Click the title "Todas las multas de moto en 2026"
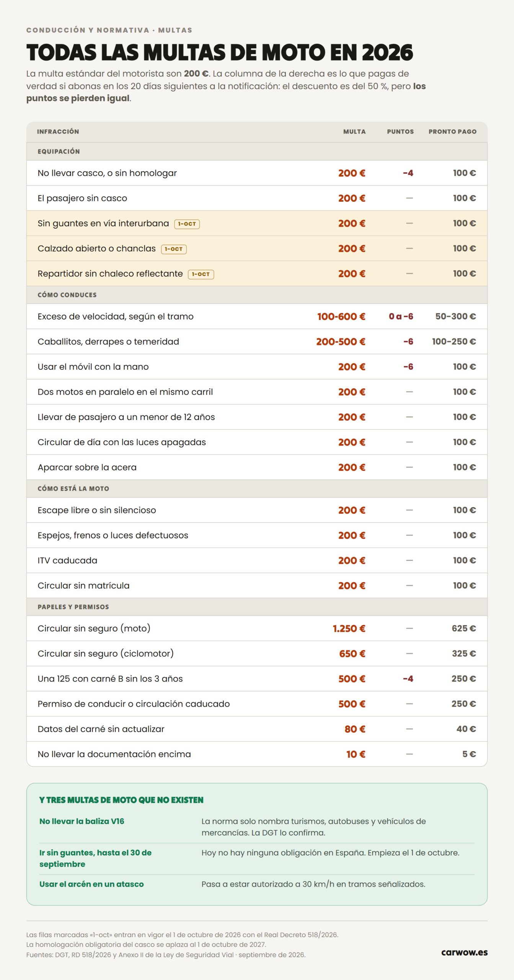514x980 pixels. [x=220, y=52]
